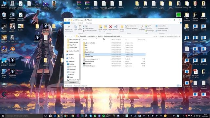Open the File ribbon tab

pyautogui.click(x=67, y=23)
